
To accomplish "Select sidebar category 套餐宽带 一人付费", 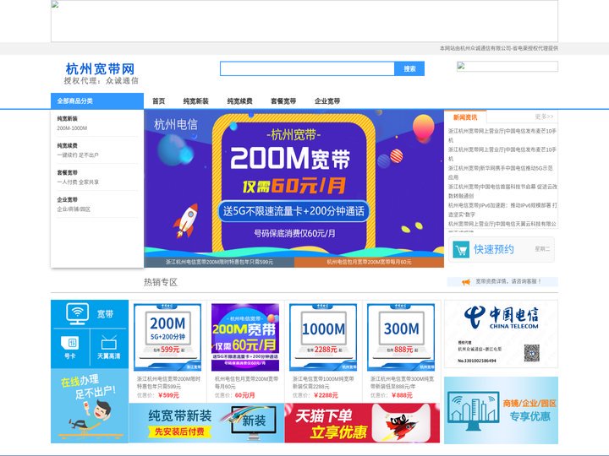I will (97, 177).
